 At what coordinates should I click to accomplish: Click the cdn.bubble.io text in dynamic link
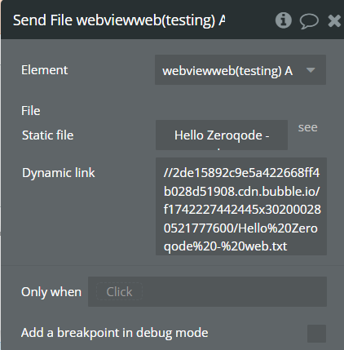tap(276, 192)
